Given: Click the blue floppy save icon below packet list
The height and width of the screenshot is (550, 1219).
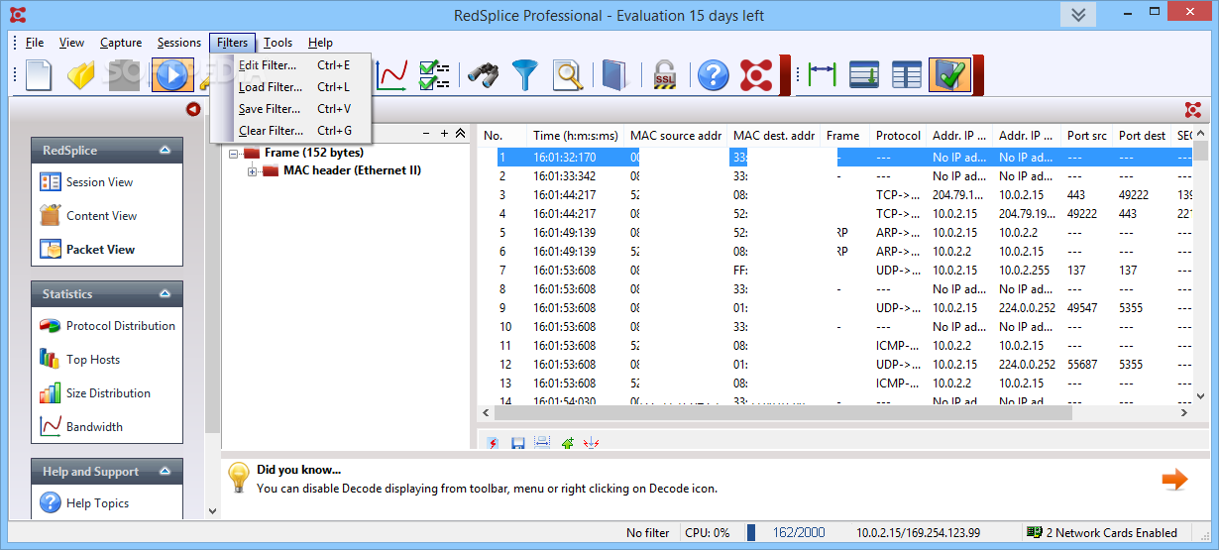Looking at the screenshot, I should tap(517, 443).
